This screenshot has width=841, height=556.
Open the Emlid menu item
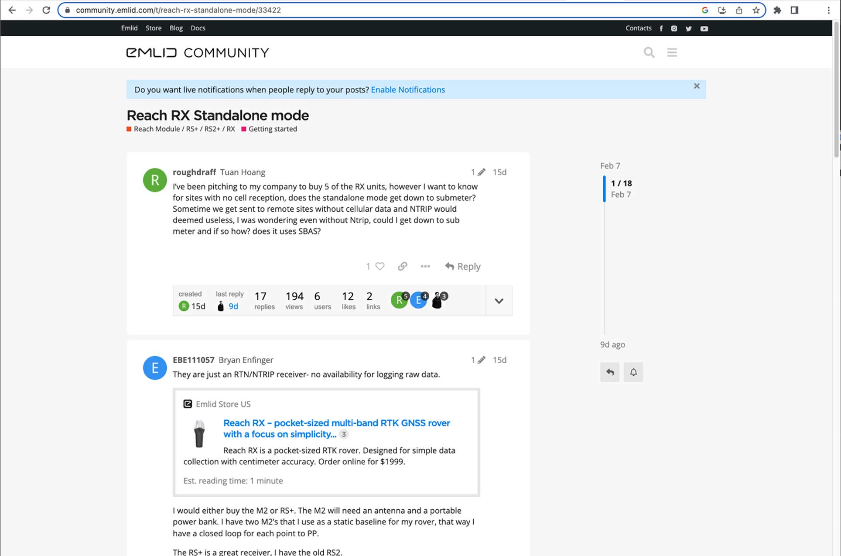129,28
